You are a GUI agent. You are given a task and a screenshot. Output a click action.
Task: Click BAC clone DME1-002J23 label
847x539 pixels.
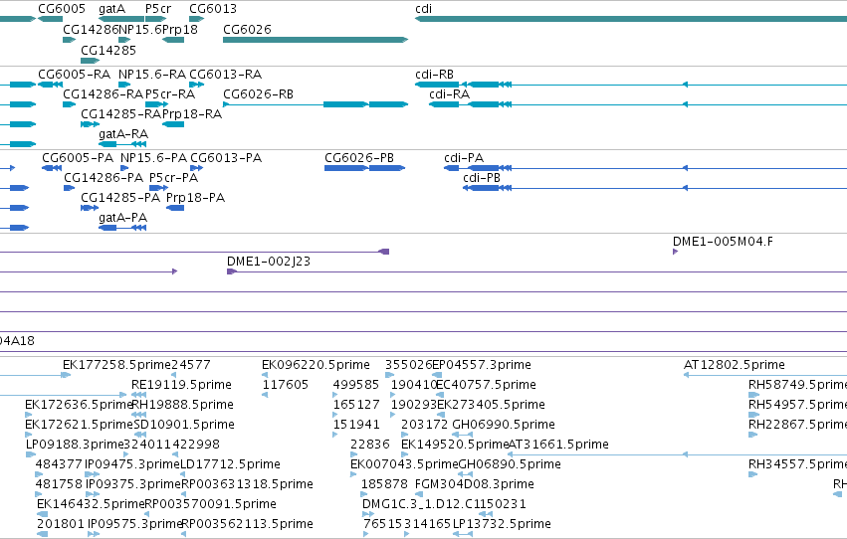point(269,262)
